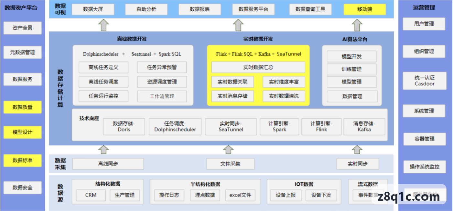453x211 pixels.
Task: Select the 容器管理 box
Action: [425, 139]
